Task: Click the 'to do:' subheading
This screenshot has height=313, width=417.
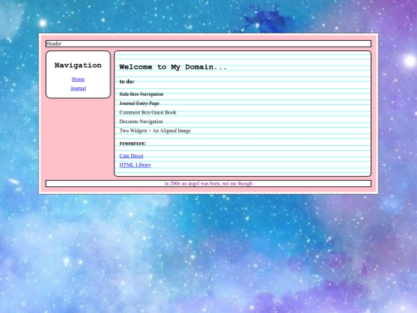Action: pos(127,82)
